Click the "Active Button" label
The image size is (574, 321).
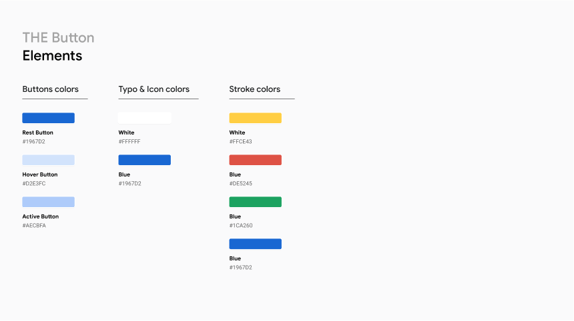point(41,216)
